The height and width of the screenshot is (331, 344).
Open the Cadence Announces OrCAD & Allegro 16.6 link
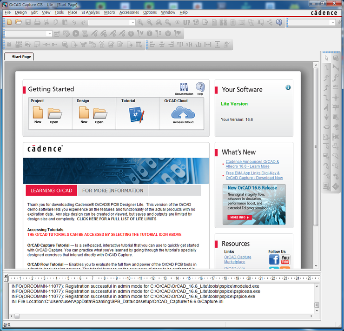click(x=252, y=164)
